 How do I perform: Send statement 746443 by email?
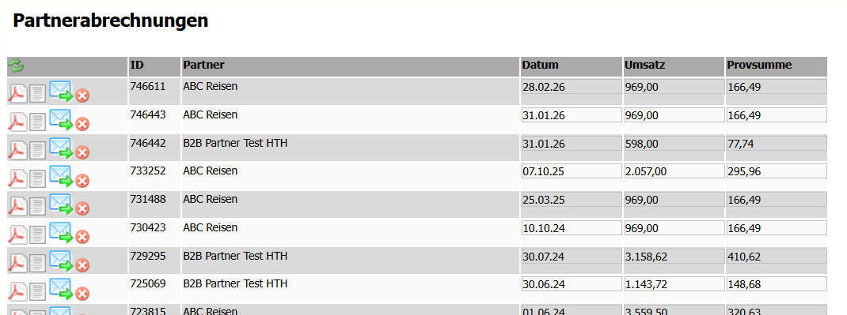(61, 119)
